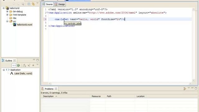The width and height of the screenshot is (199, 112).
Task: Click the Source mode icon
Action: pos(44,4)
